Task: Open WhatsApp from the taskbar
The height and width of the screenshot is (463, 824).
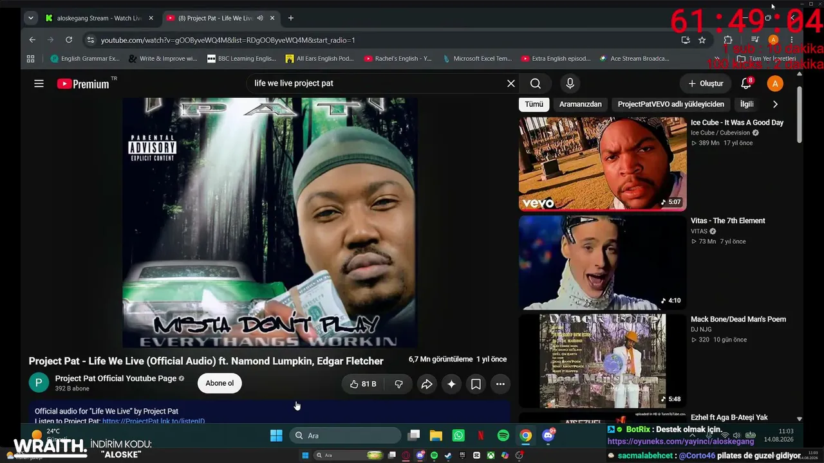Action: coord(458,436)
